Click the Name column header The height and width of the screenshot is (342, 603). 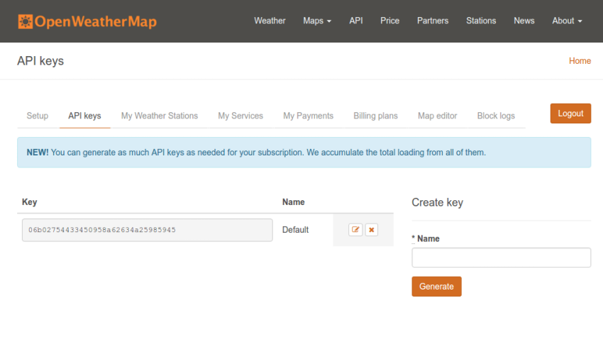[x=294, y=202]
